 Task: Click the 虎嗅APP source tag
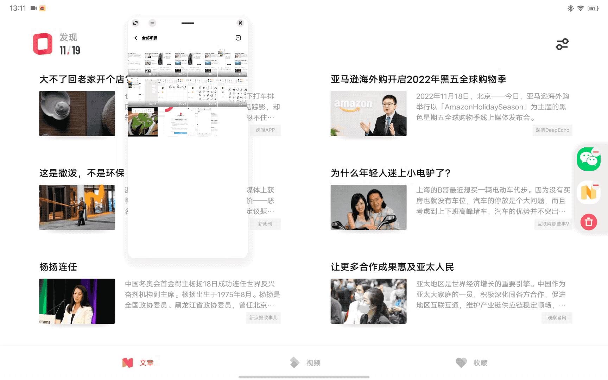click(x=265, y=130)
